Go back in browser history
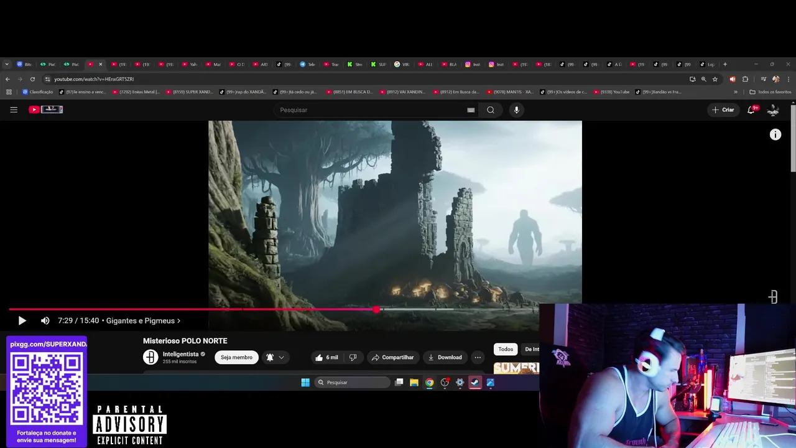796x448 pixels. (7, 79)
